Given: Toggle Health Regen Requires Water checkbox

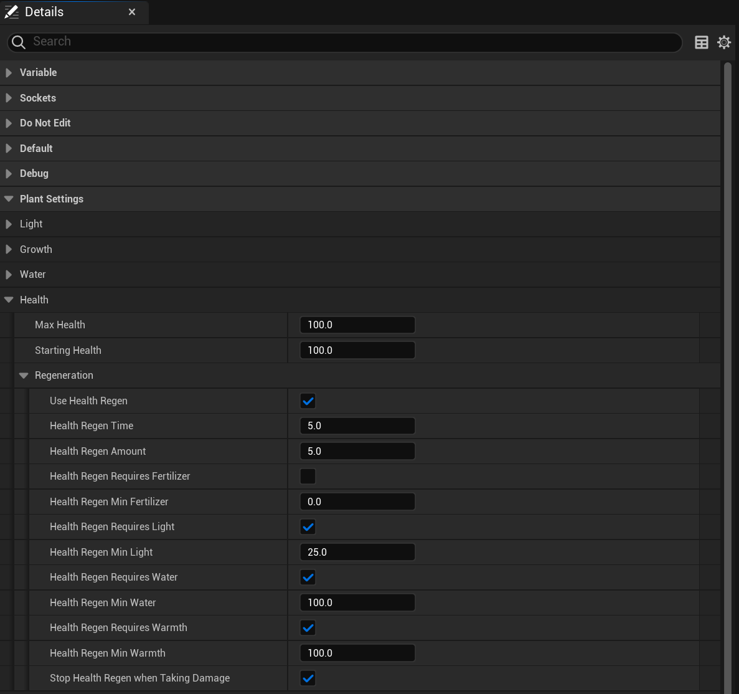Looking at the screenshot, I should (308, 578).
